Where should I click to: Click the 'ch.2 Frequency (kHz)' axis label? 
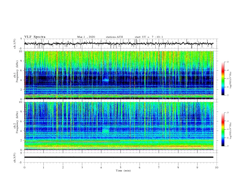click(x=16, y=122)
